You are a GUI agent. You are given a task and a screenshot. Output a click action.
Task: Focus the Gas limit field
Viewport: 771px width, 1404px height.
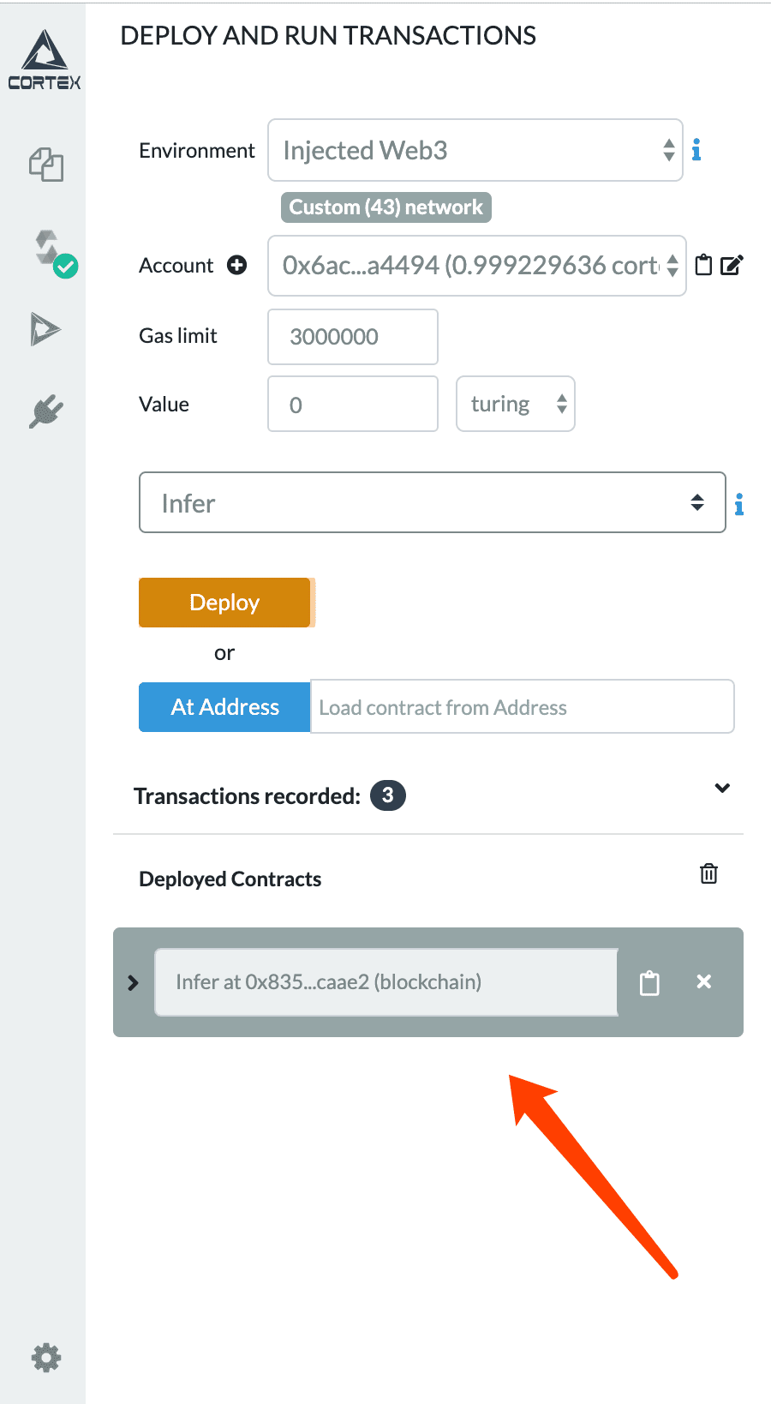(353, 337)
